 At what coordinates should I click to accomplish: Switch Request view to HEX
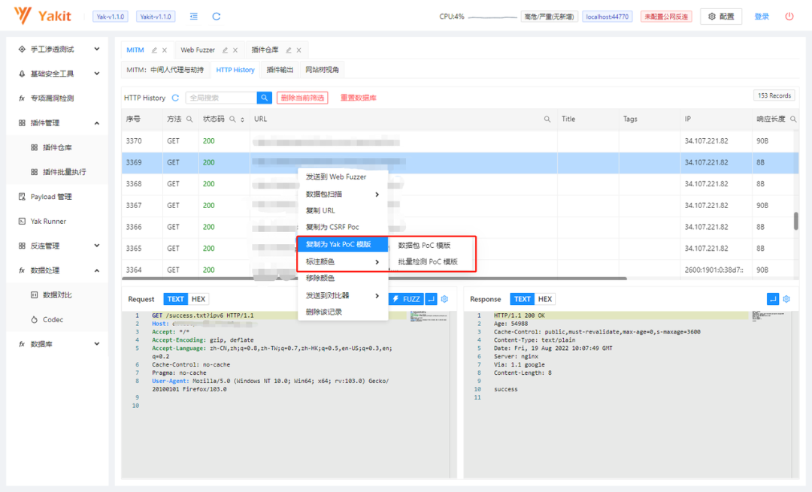198,299
